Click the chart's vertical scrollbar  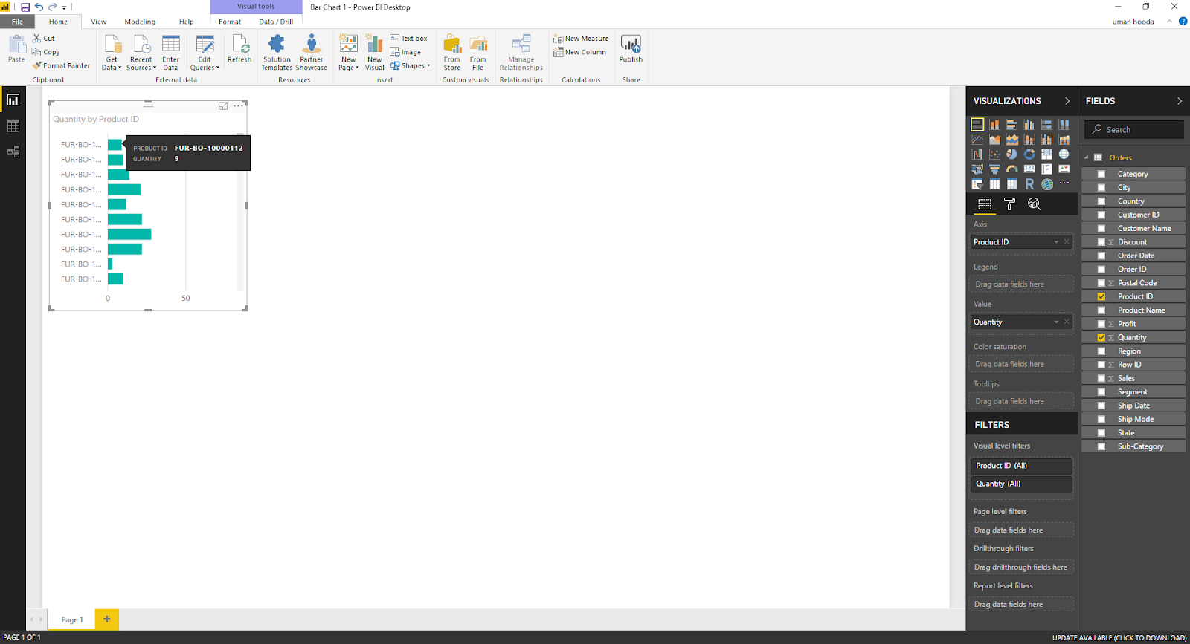pyautogui.click(x=240, y=212)
